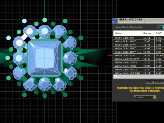Click the 10.49 DWT value
The height and width of the screenshot is (123, 164).
click(x=159, y=55)
